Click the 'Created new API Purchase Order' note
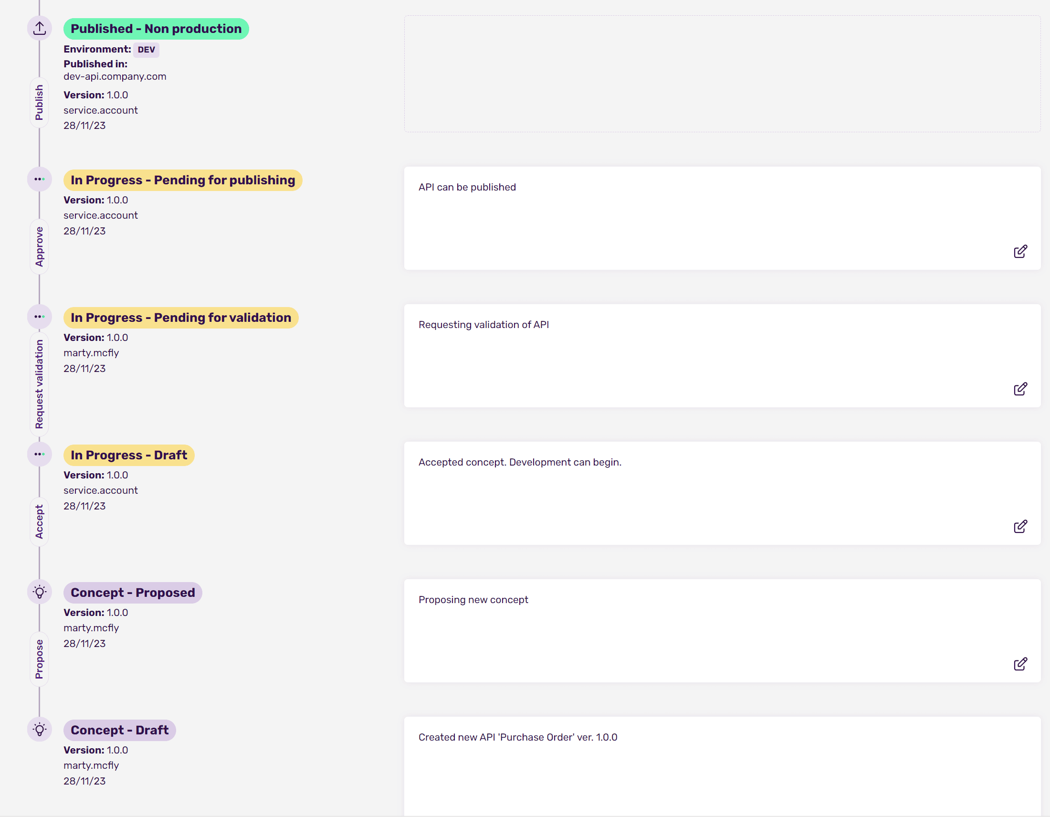The width and height of the screenshot is (1050, 817). [518, 738]
